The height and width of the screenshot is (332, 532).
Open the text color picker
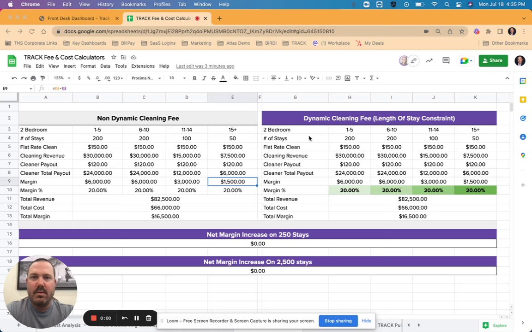coord(223,78)
